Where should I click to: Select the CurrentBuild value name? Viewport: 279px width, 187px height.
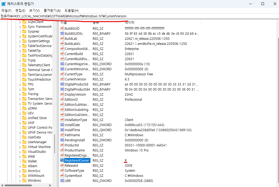tap(74, 54)
